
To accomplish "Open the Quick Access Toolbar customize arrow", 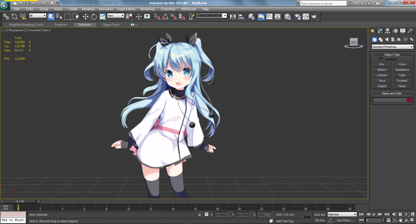I will pyautogui.click(x=58, y=3).
